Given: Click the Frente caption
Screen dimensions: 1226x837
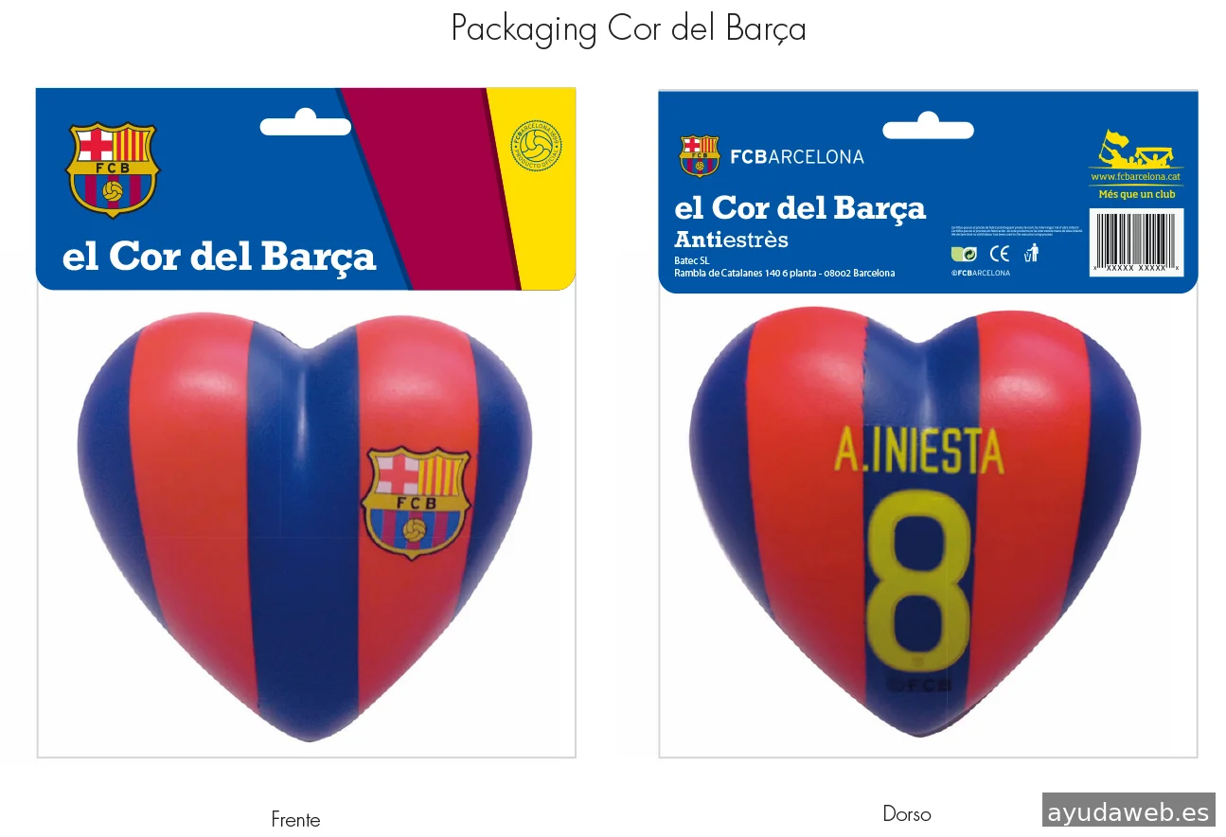Looking at the screenshot, I should tap(295, 820).
